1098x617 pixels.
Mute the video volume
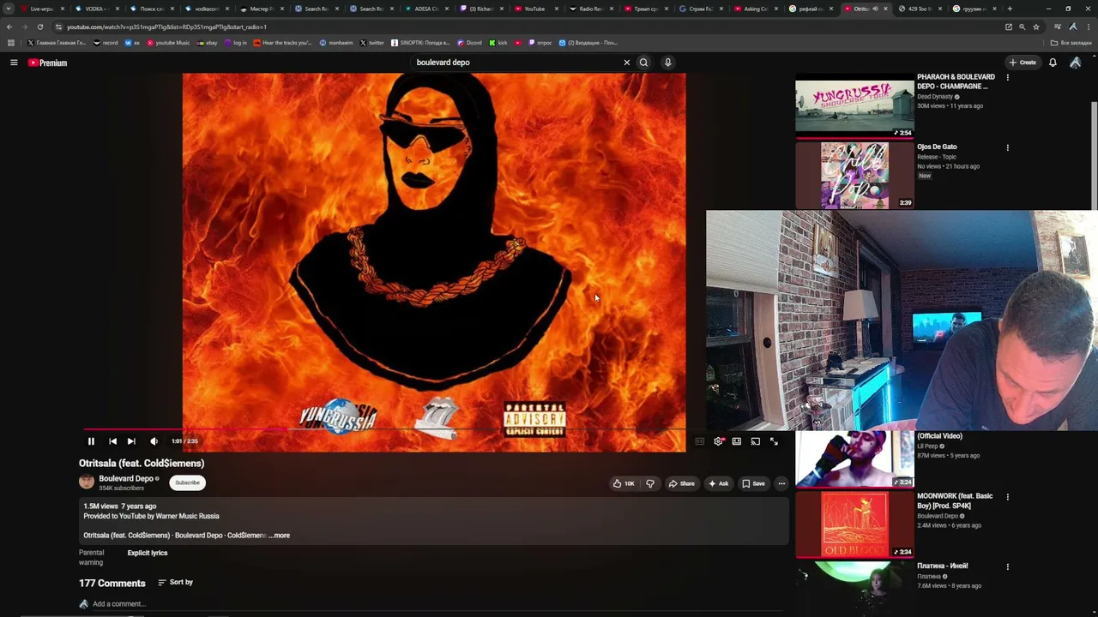coord(154,441)
